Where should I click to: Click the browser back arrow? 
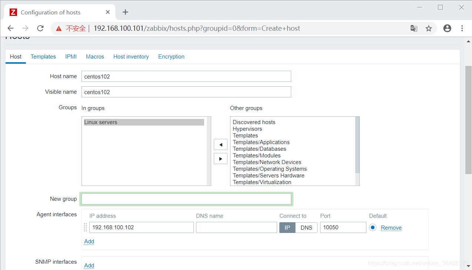coord(10,28)
